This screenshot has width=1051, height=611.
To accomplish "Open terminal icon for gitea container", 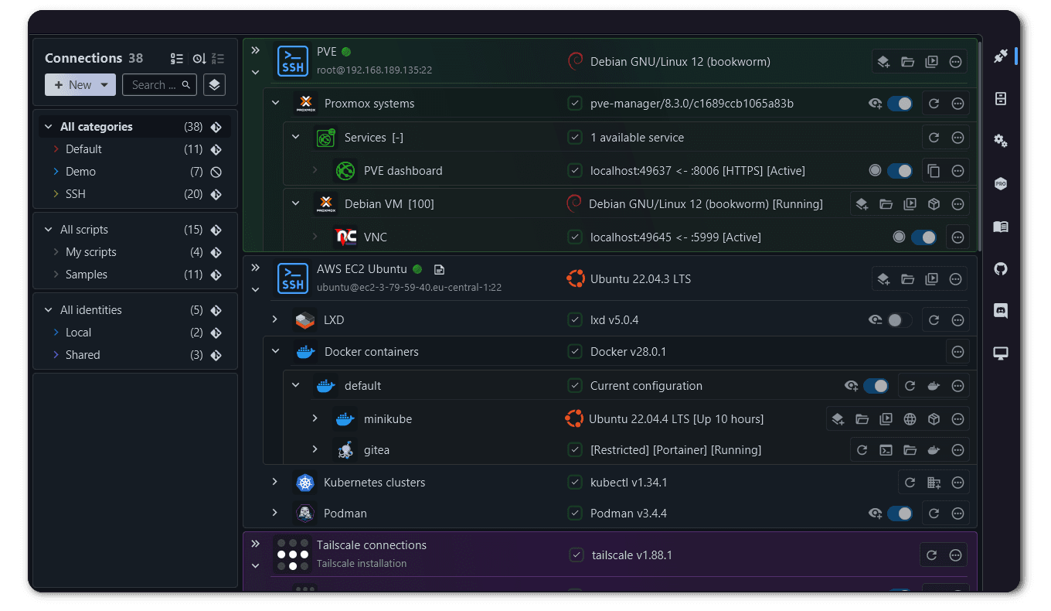I will [x=886, y=450].
